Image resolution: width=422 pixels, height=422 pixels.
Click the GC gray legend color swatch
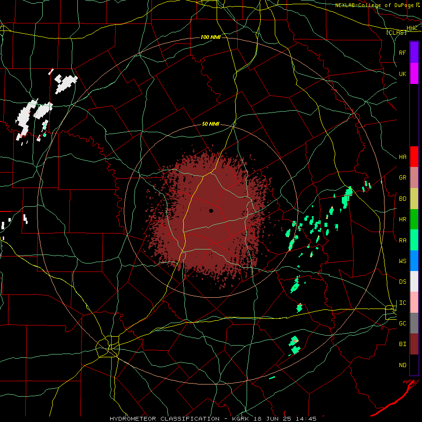point(414,323)
